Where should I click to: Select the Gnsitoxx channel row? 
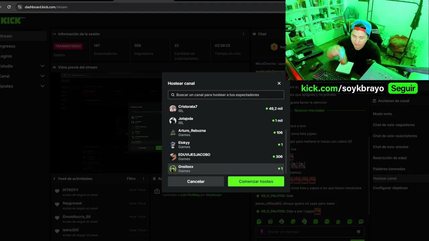[x=226, y=169]
